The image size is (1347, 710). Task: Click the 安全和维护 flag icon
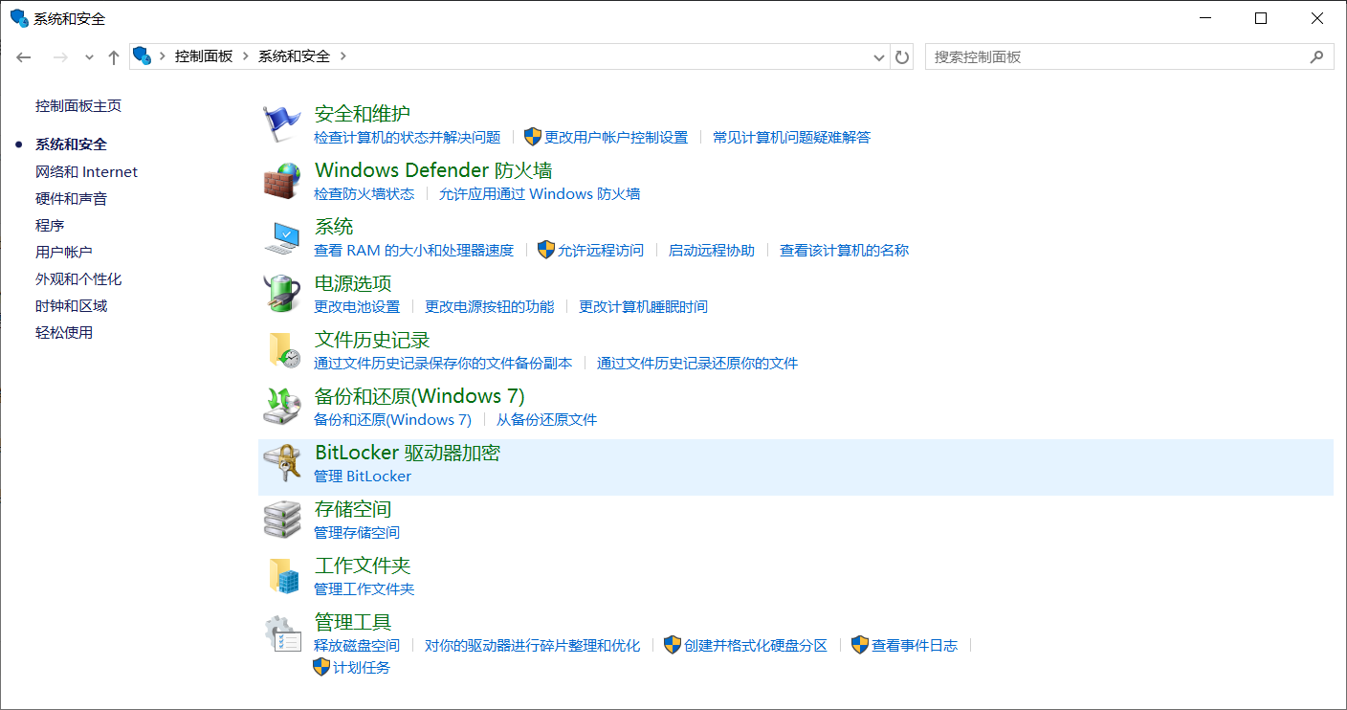[282, 123]
